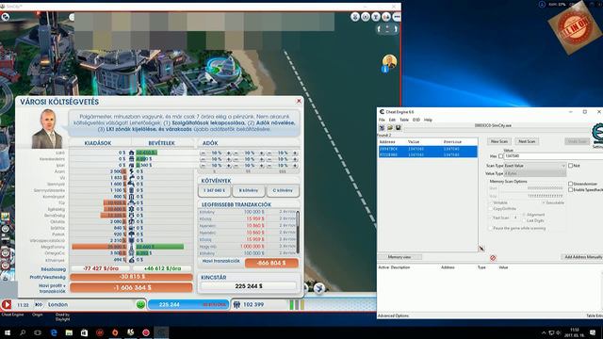Click the New Scan button

pos(499,141)
